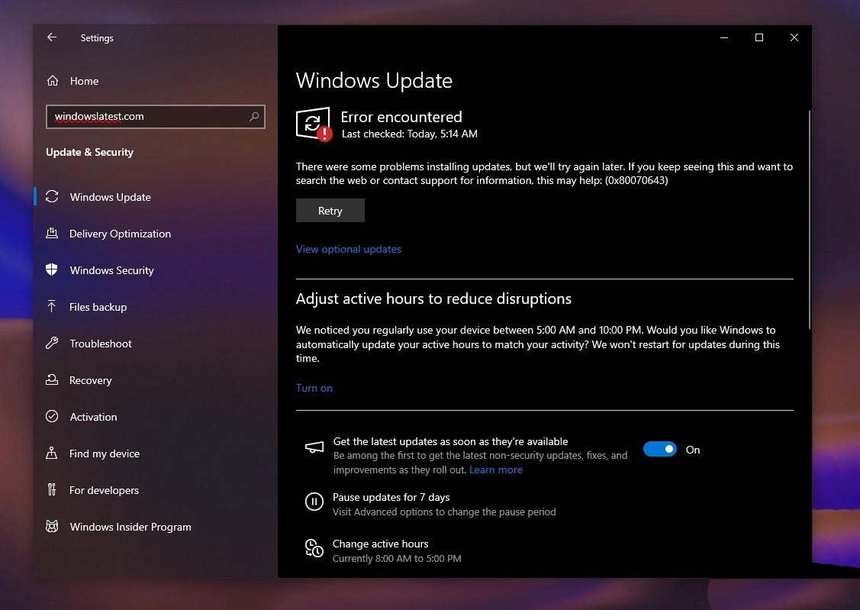Viewport: 860px width, 610px height.
Task: Open Change active hours option
Action: coord(380,544)
